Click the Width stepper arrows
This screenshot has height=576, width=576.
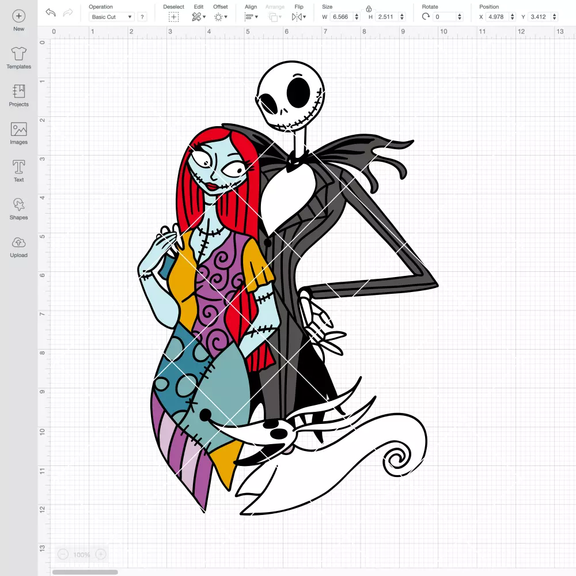[357, 17]
